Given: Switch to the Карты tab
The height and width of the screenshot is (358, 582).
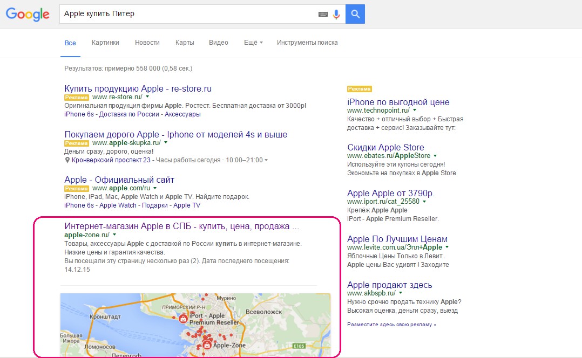Looking at the screenshot, I should (185, 43).
